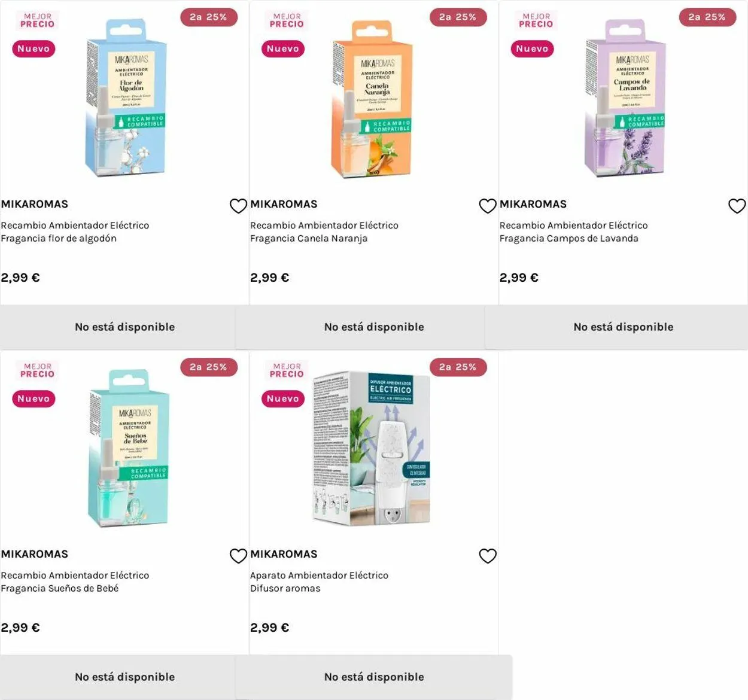Add Canela Naranja refill to wishlist

488,206
